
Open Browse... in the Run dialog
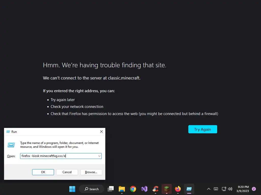tap(91, 172)
